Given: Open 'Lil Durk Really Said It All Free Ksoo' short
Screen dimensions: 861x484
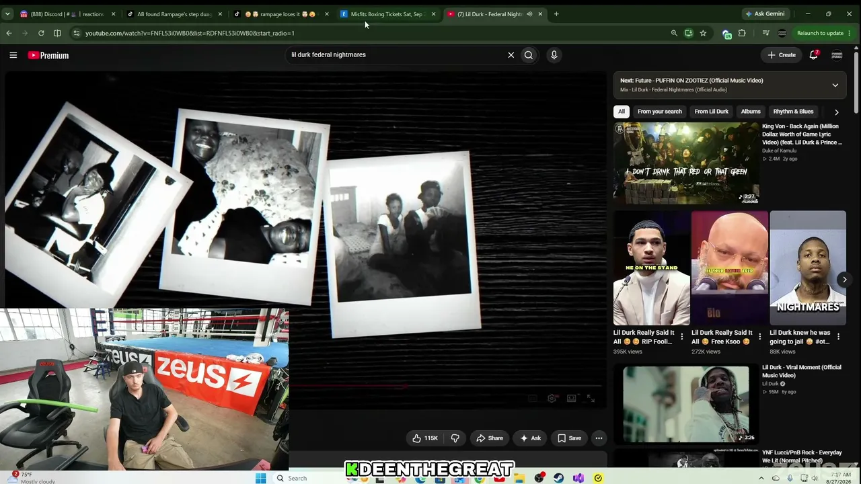Looking at the screenshot, I should [730, 268].
